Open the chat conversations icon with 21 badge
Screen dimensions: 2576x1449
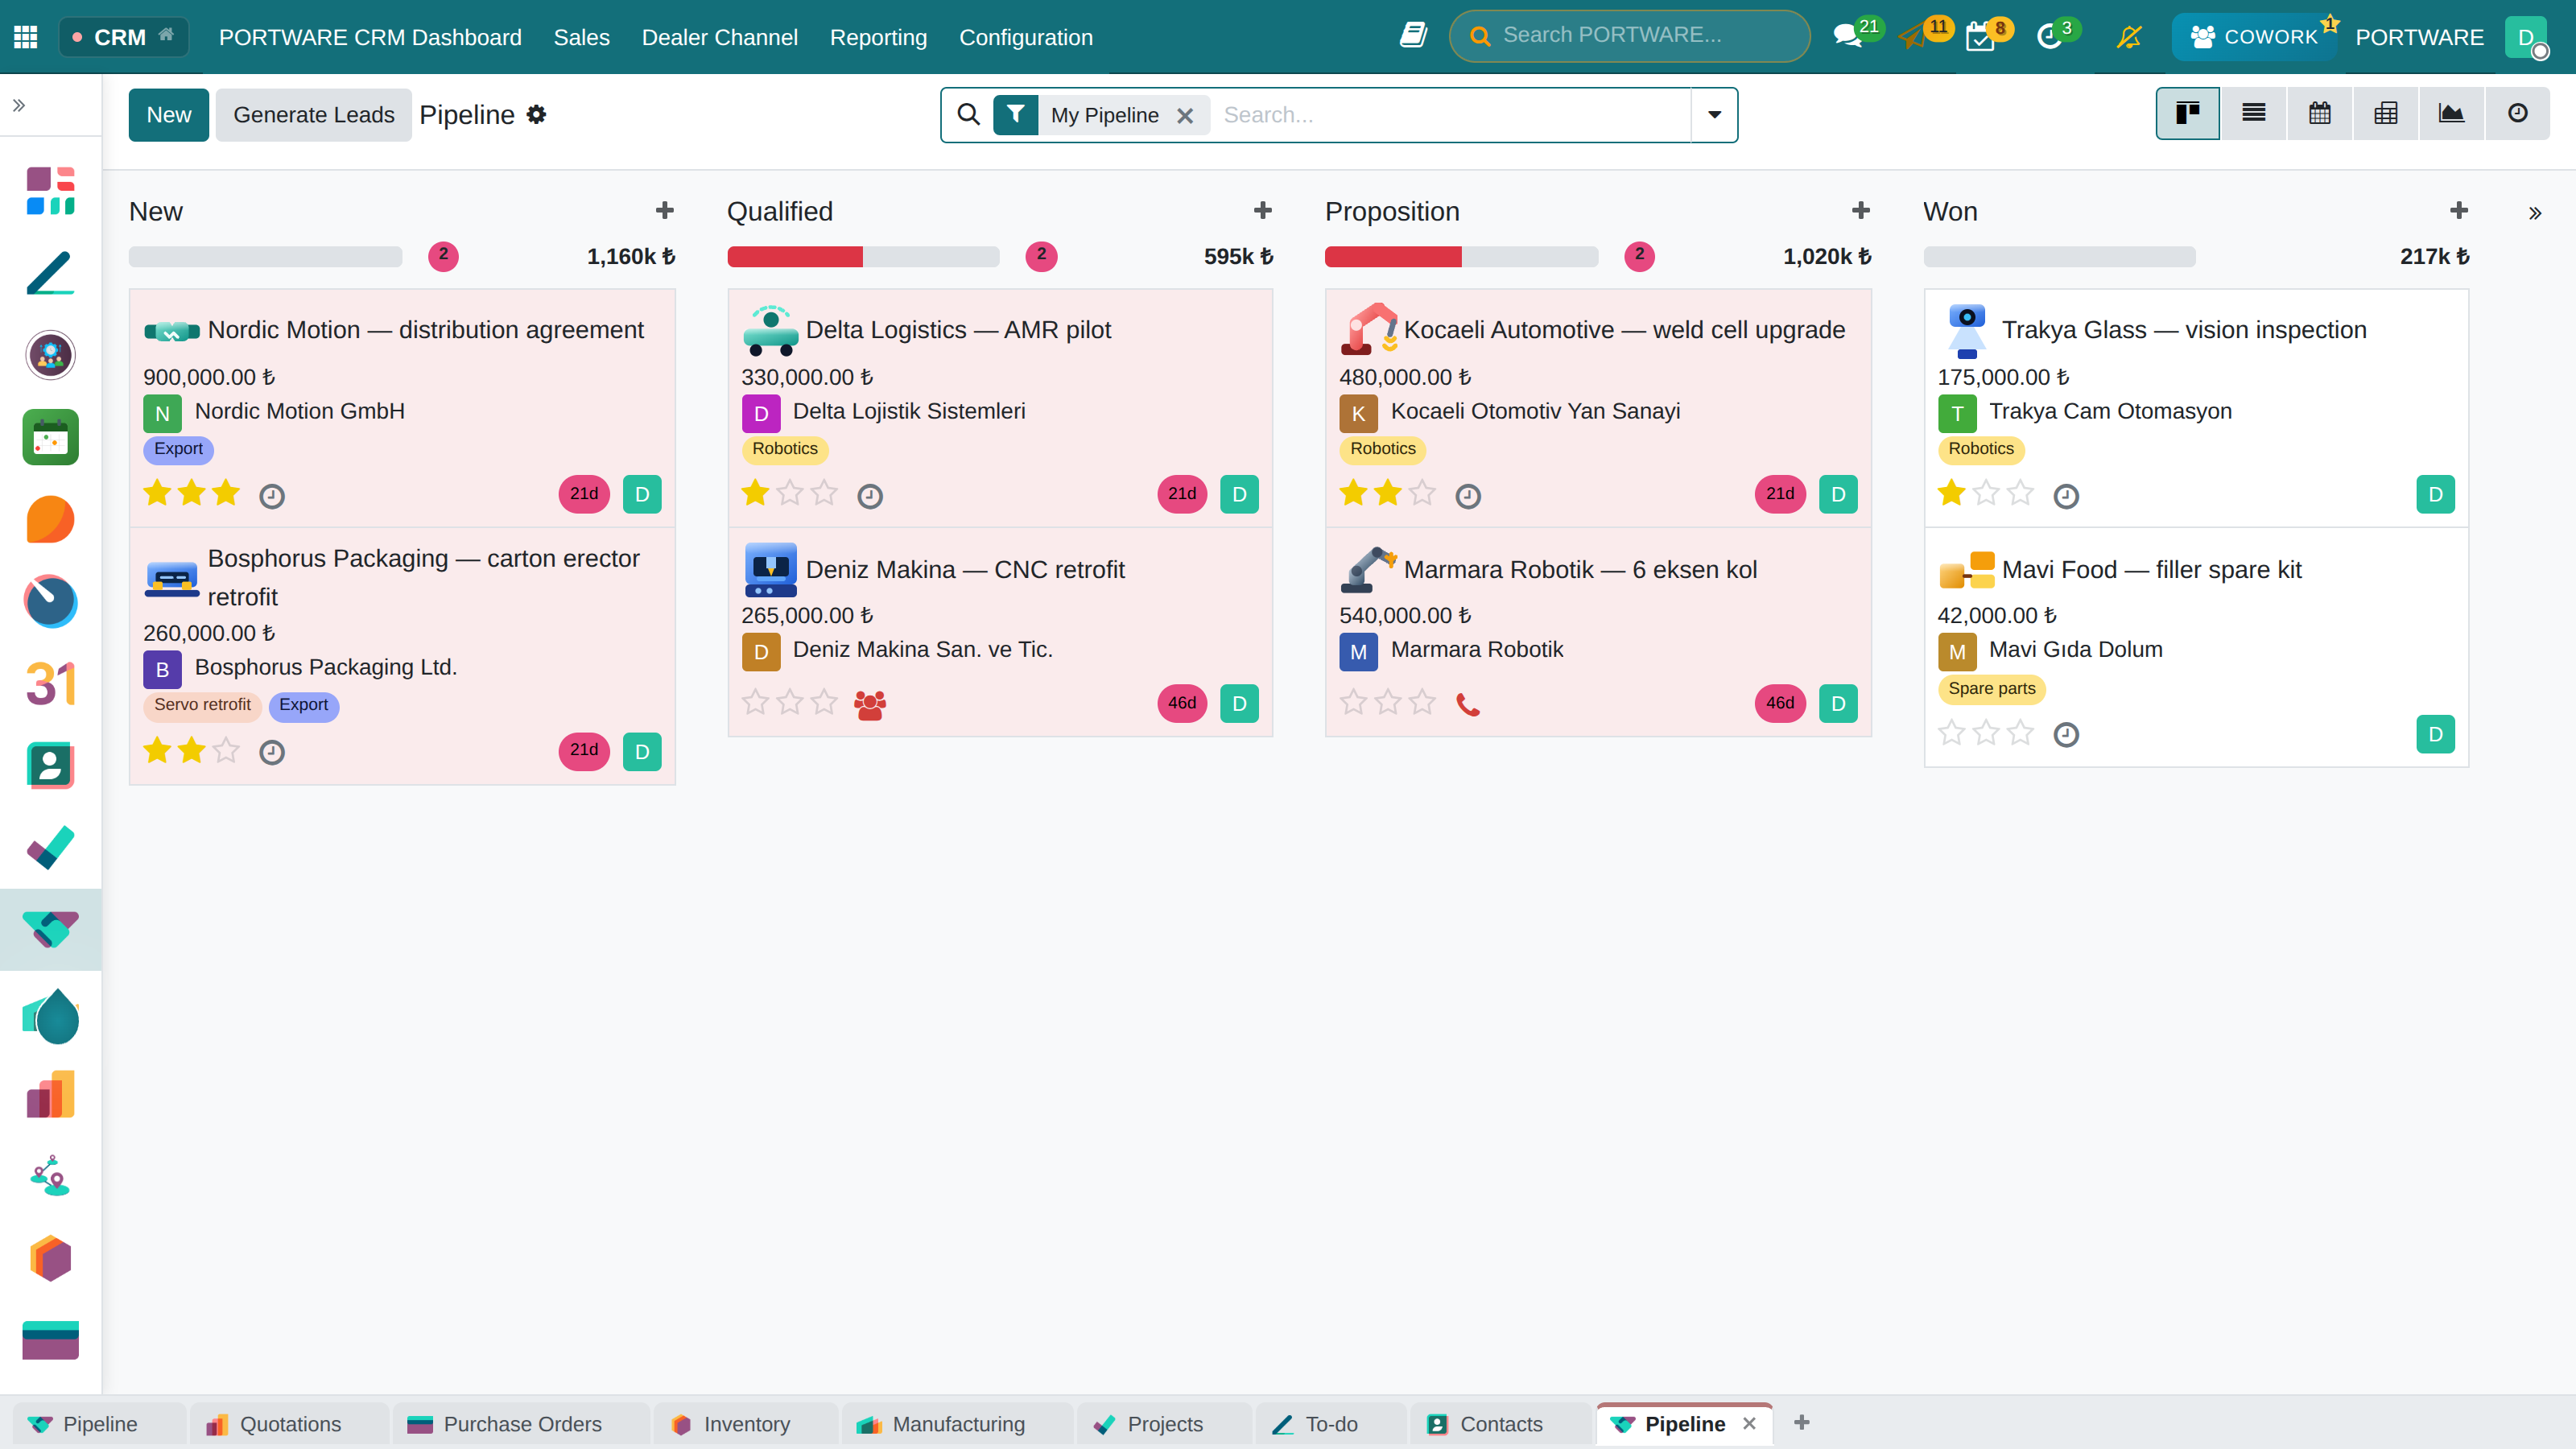(1847, 37)
